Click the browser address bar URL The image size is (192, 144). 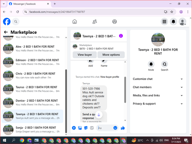(x=57, y=12)
